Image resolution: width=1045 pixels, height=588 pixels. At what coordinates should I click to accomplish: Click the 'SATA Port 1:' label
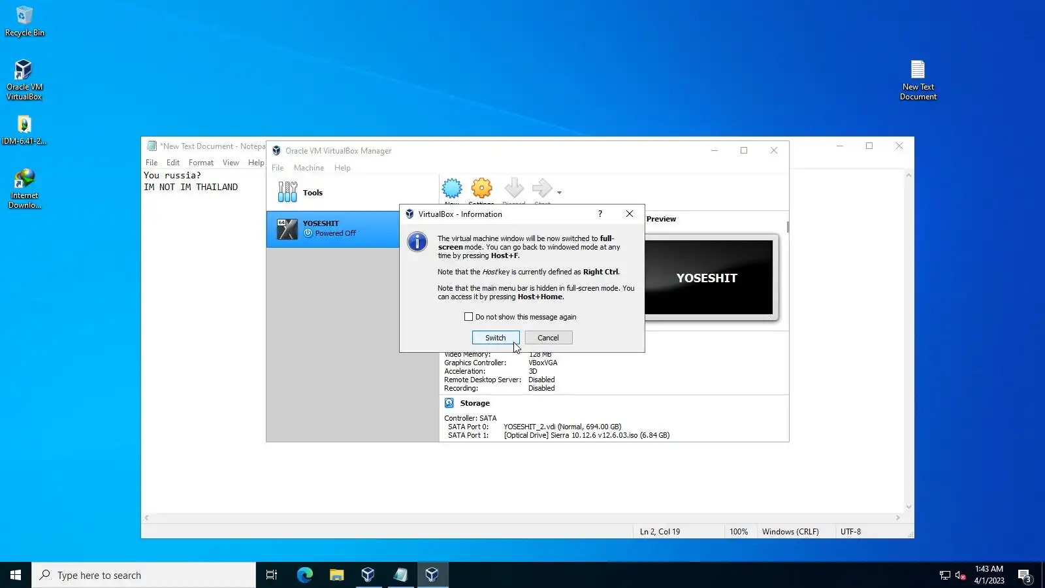[x=468, y=435]
